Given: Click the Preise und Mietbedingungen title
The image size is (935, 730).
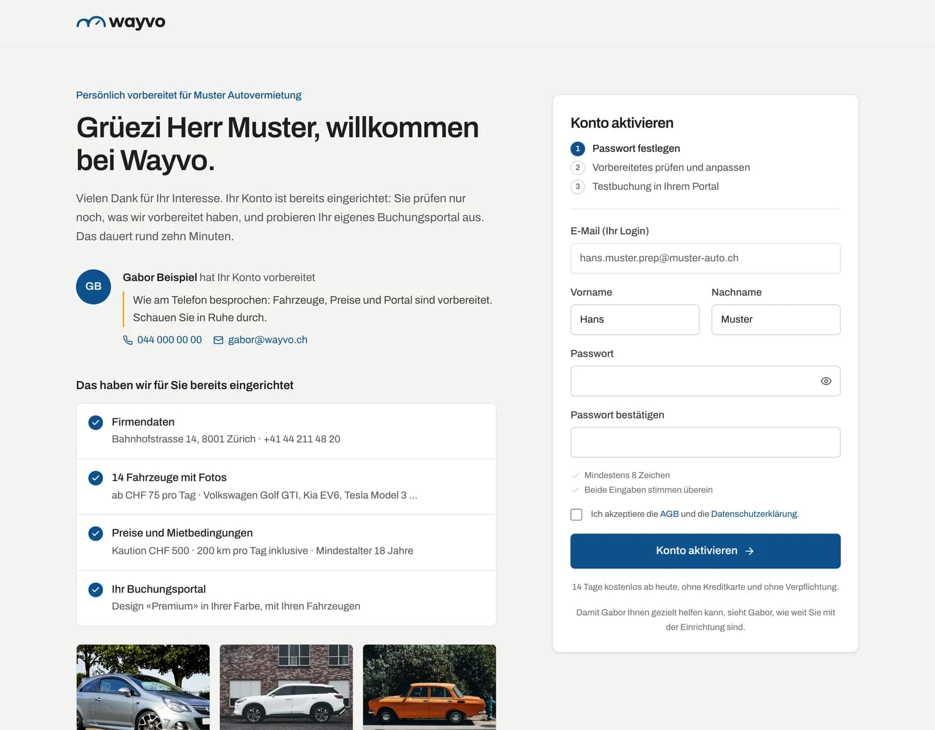Looking at the screenshot, I should click(x=182, y=533).
